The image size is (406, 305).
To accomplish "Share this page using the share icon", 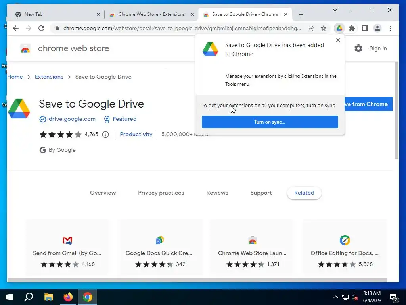I will (x=311, y=28).
